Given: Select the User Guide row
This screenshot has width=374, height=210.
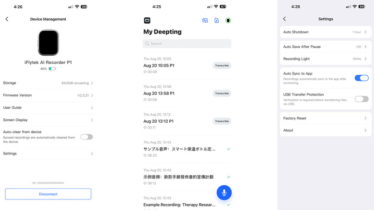Looking at the screenshot, I should 48,107.
